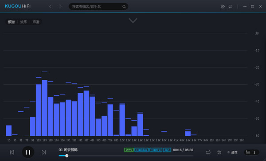Open the skin/settings diamond icon
The image size is (266, 161).
pos(223,7)
